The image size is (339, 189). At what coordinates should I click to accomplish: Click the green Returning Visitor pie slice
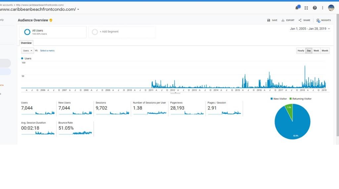pyautogui.click(x=290, y=110)
